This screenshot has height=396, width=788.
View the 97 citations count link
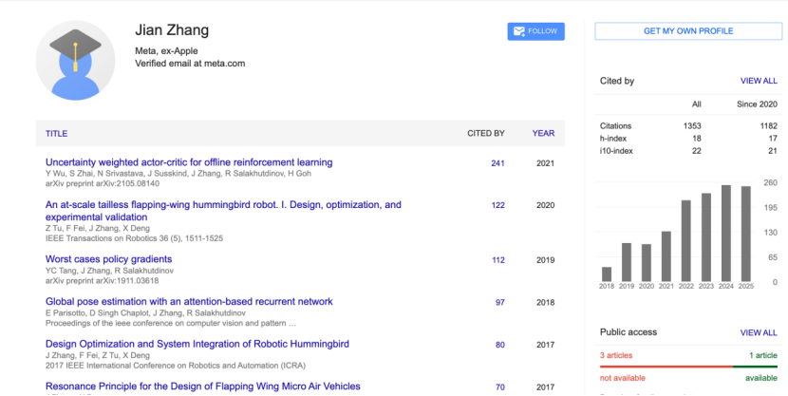click(x=499, y=302)
